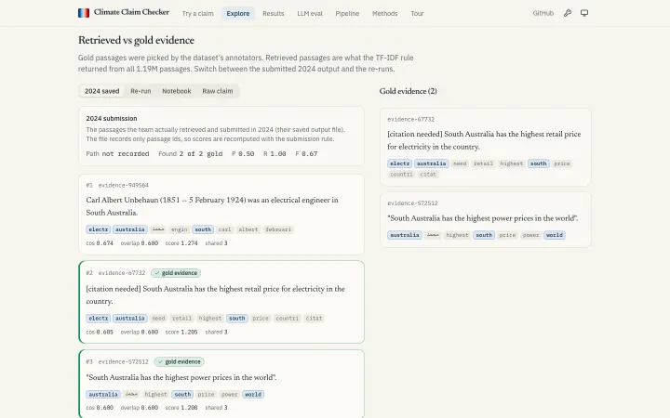Click the 'electr' token chip in result #1
Viewport: 670px width, 418px height.
99,229
